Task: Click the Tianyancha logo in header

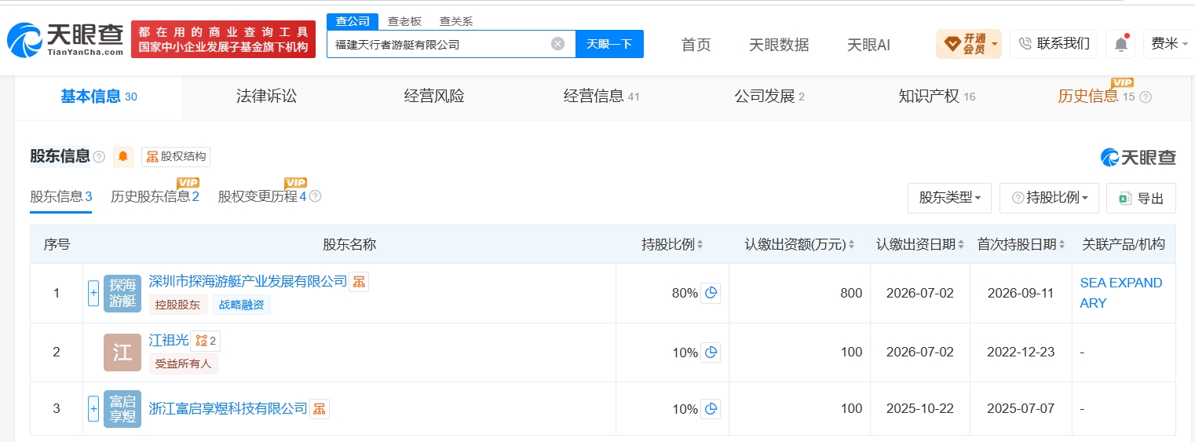Action: 65,39
